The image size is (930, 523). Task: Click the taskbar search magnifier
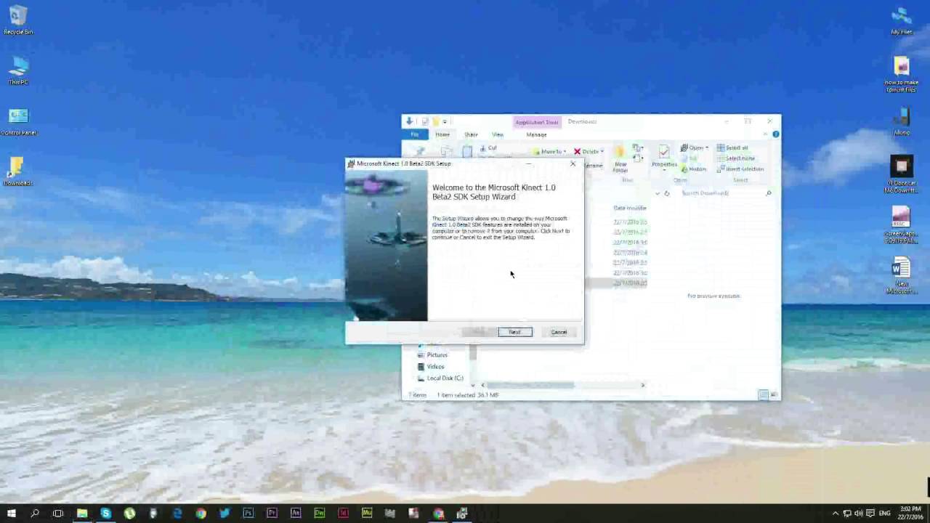pos(34,514)
